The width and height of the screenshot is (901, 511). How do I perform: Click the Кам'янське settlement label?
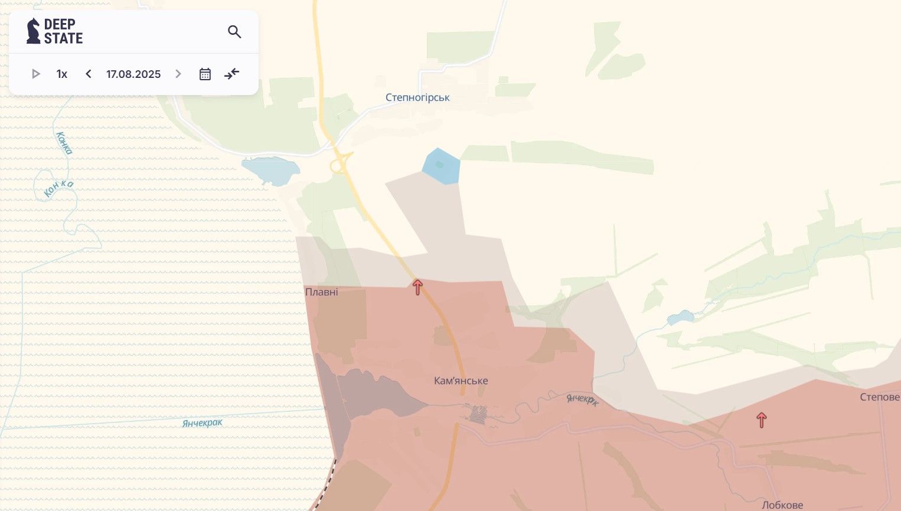(461, 381)
